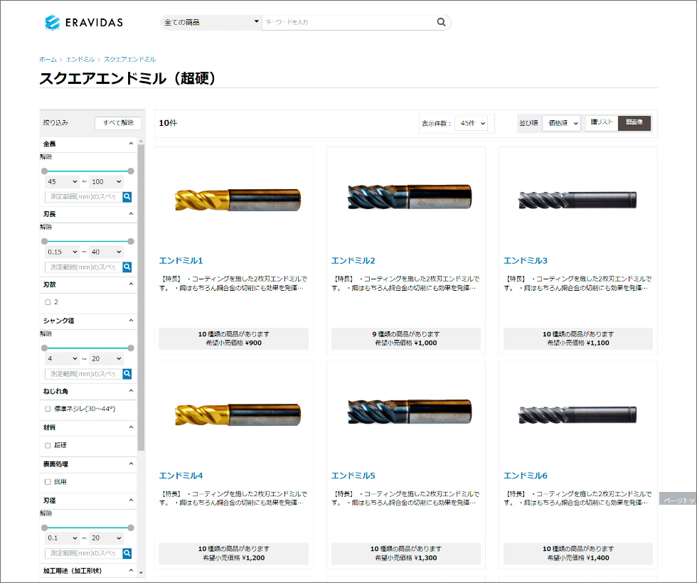697x583 pixels.
Task: Open the エンドミル6 product link
Action: [x=526, y=476]
